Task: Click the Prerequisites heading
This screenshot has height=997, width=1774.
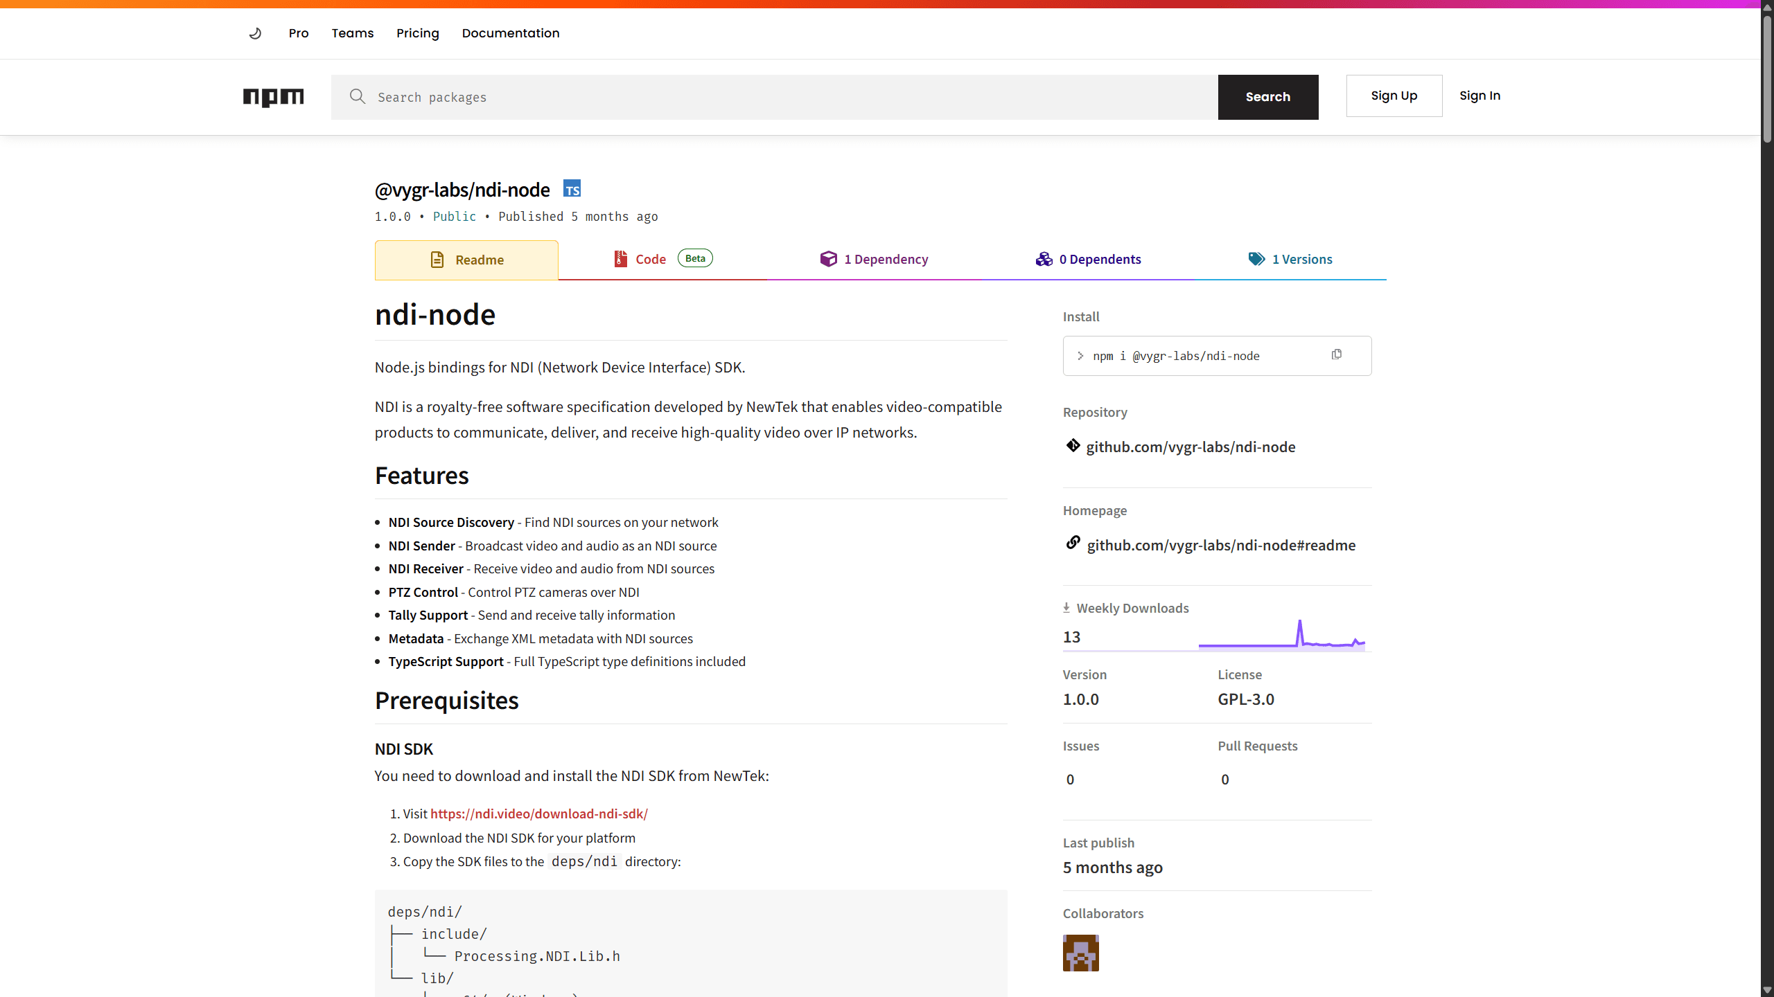Action: pos(447,701)
